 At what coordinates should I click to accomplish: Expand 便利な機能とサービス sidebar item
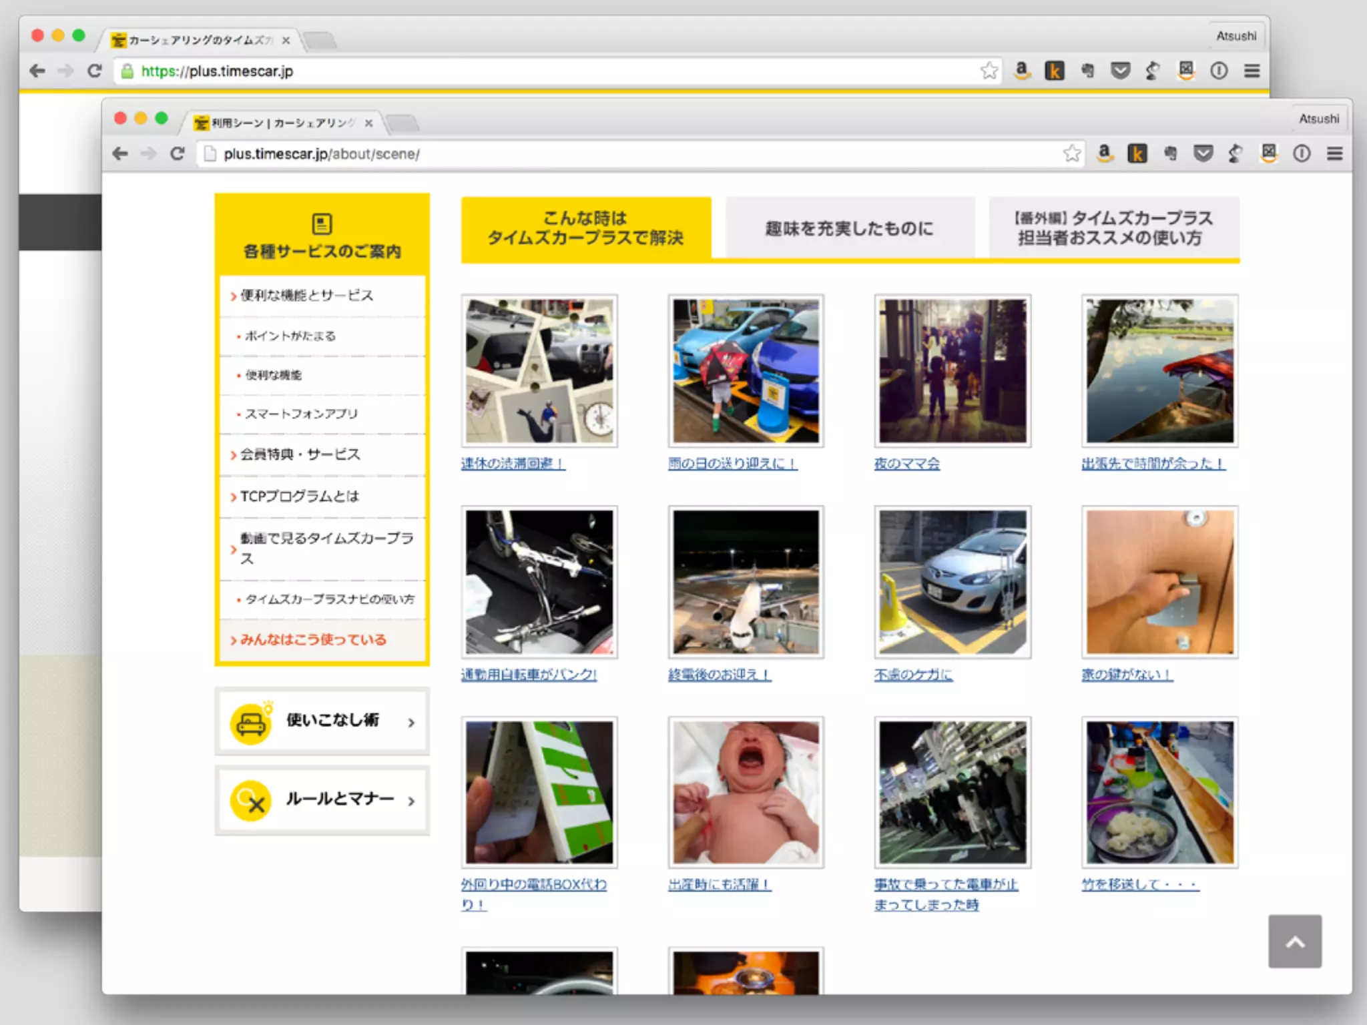point(307,296)
